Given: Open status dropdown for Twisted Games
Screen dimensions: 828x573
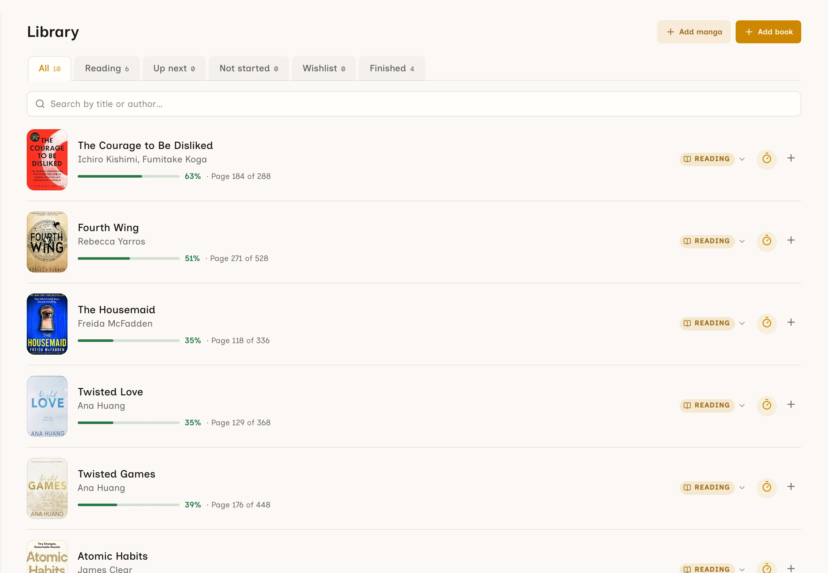Looking at the screenshot, I should (712, 488).
